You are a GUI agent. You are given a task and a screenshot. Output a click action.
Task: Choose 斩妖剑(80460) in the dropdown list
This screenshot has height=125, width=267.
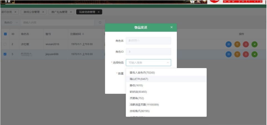(x=138, y=92)
